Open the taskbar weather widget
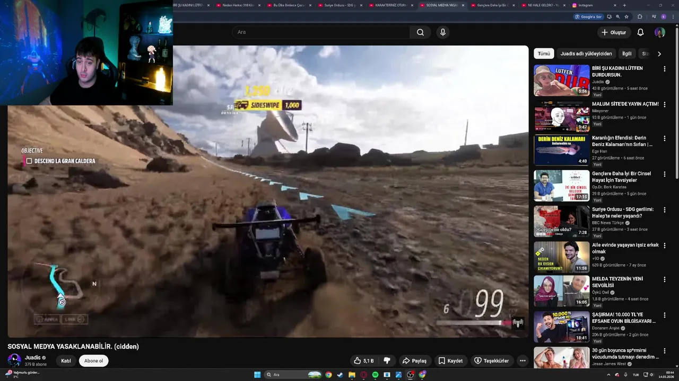Screen dimensions: 679x381 click(21, 374)
